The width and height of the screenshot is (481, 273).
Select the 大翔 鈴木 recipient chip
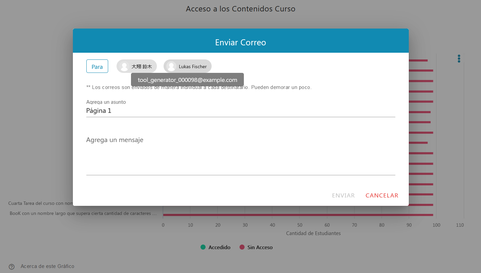tap(137, 66)
